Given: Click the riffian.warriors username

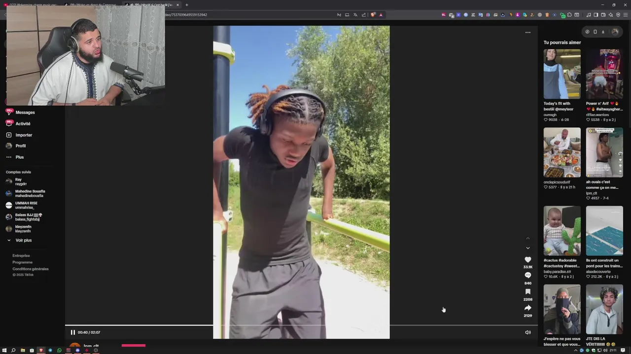Looking at the screenshot, I should [x=597, y=115].
